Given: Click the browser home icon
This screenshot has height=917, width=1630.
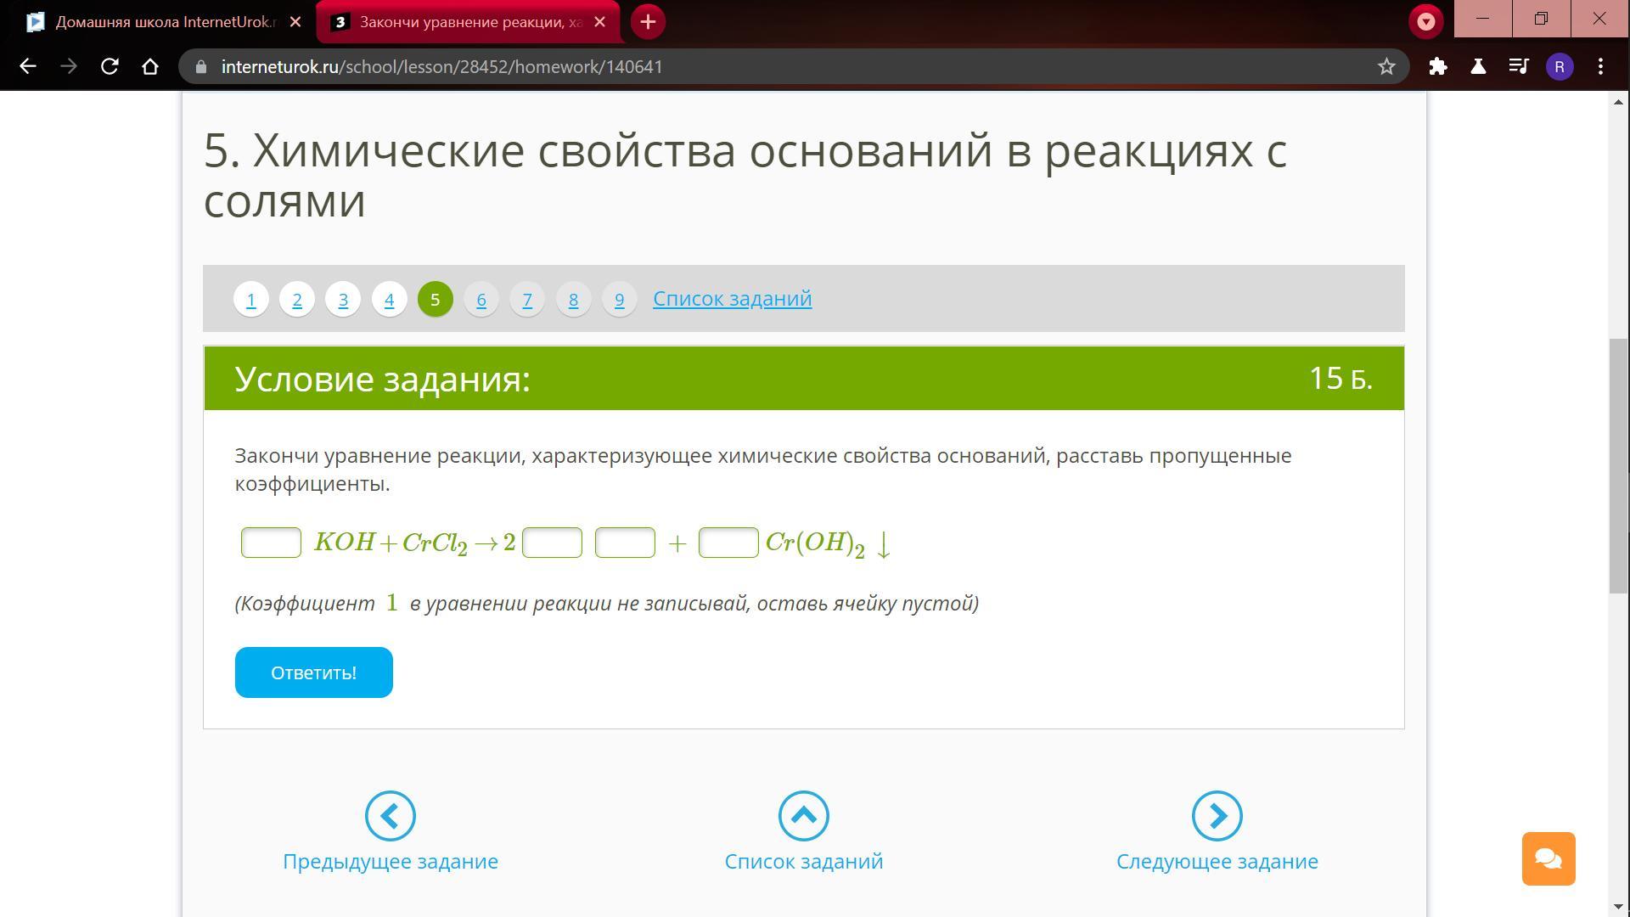Looking at the screenshot, I should (x=150, y=66).
